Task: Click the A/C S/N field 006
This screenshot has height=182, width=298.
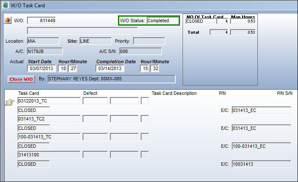Action: click(x=141, y=51)
